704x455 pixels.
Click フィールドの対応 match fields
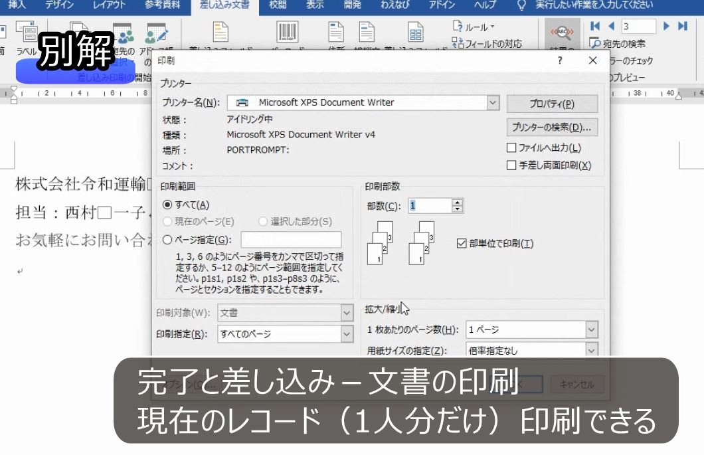pyautogui.click(x=487, y=44)
